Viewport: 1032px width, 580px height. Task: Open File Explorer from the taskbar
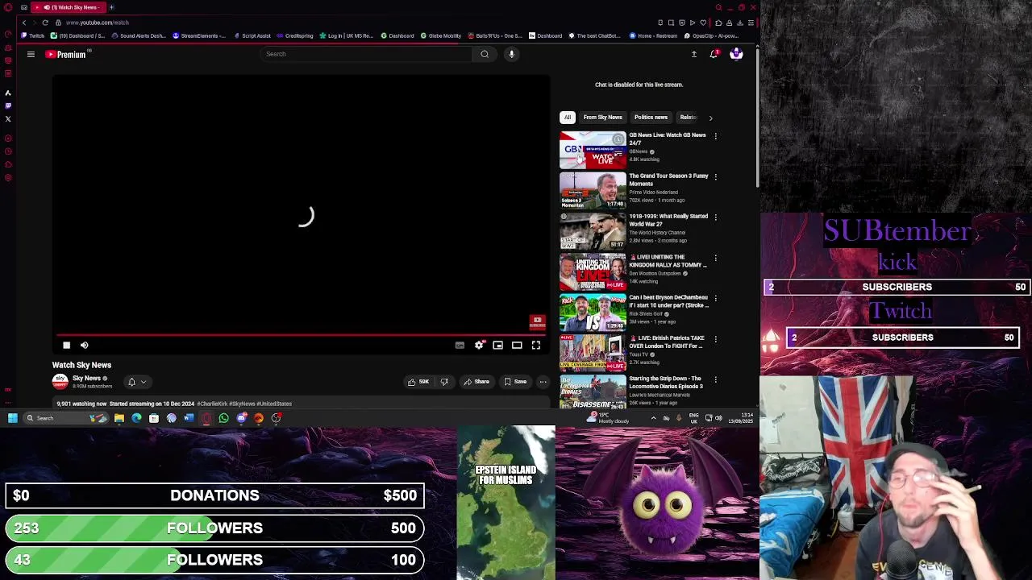click(x=119, y=417)
